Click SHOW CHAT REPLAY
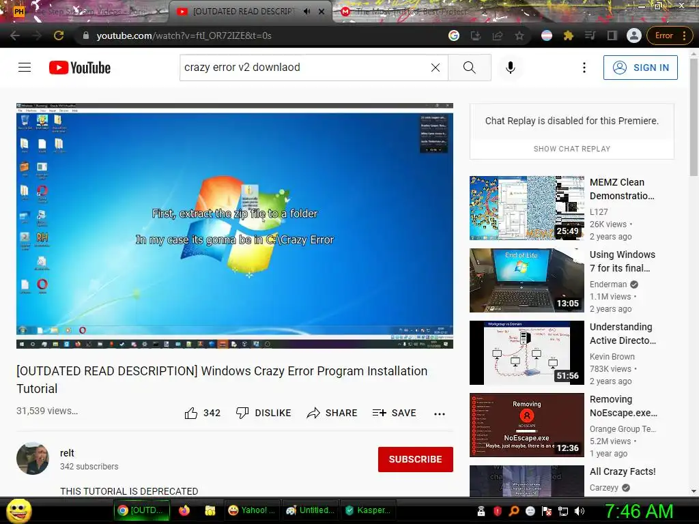699x524 pixels. coord(572,149)
